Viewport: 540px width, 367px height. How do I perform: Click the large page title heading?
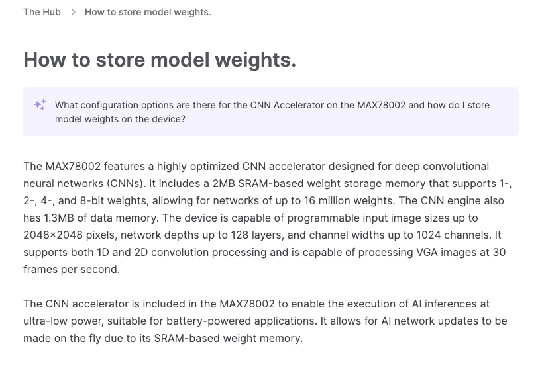point(160,60)
